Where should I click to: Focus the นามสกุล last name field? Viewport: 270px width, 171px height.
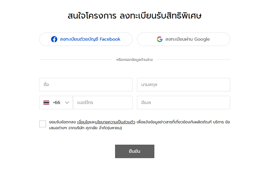click(x=183, y=85)
